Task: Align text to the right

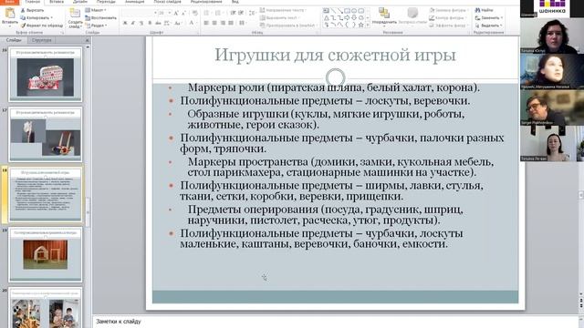Action: [223, 23]
